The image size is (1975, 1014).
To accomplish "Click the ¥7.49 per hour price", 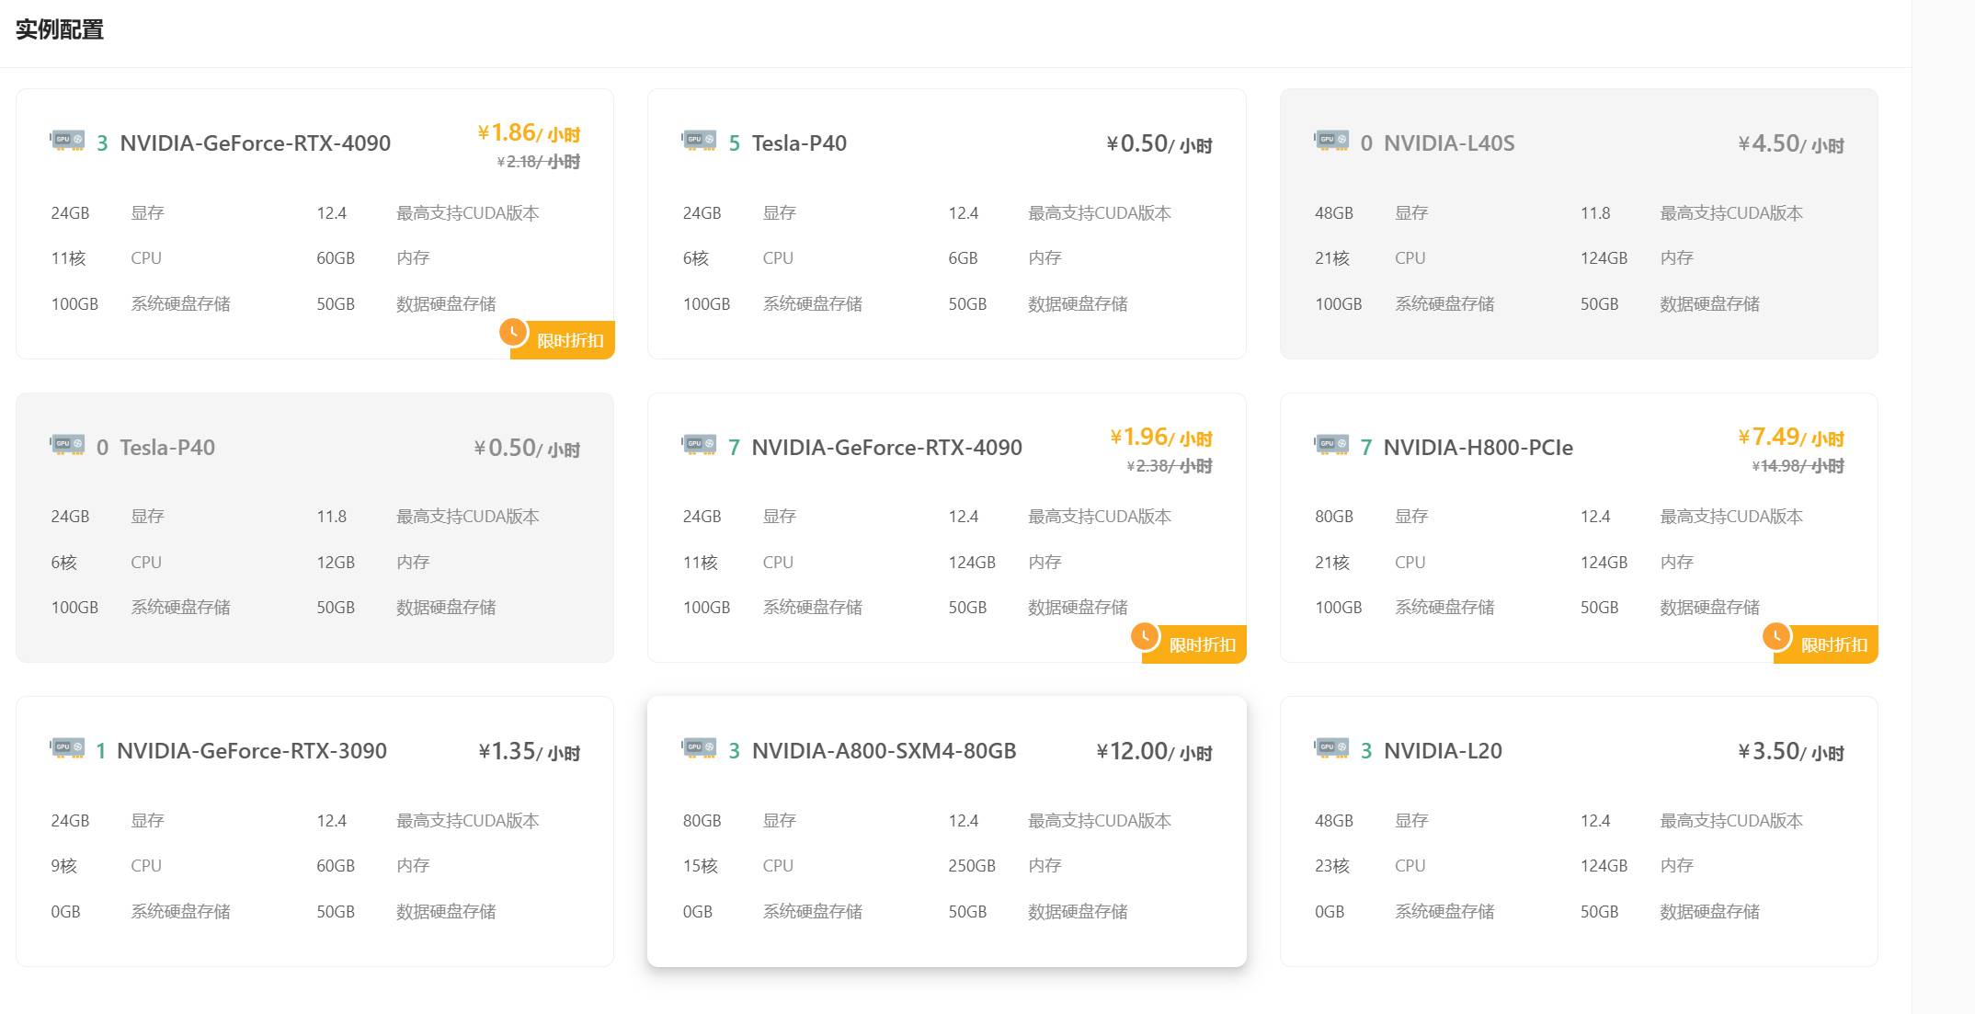I will pos(1790,438).
